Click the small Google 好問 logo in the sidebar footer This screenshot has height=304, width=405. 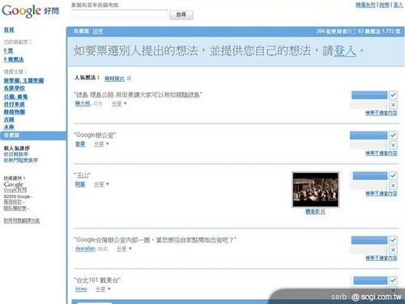click(x=15, y=186)
